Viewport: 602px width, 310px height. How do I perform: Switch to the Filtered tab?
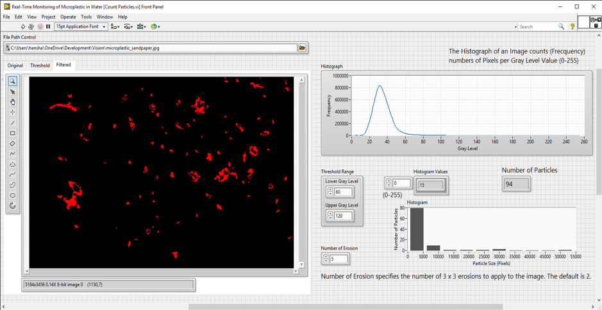(63, 65)
